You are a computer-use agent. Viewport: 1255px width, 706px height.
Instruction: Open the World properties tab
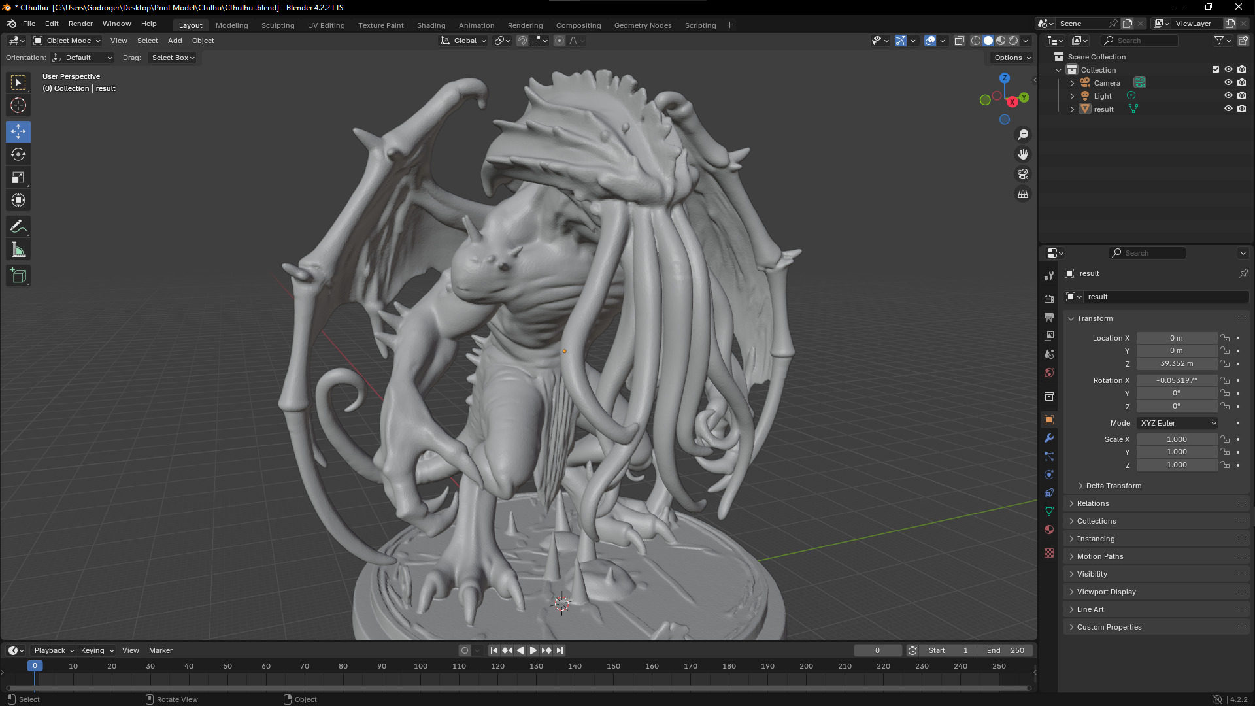1049,373
